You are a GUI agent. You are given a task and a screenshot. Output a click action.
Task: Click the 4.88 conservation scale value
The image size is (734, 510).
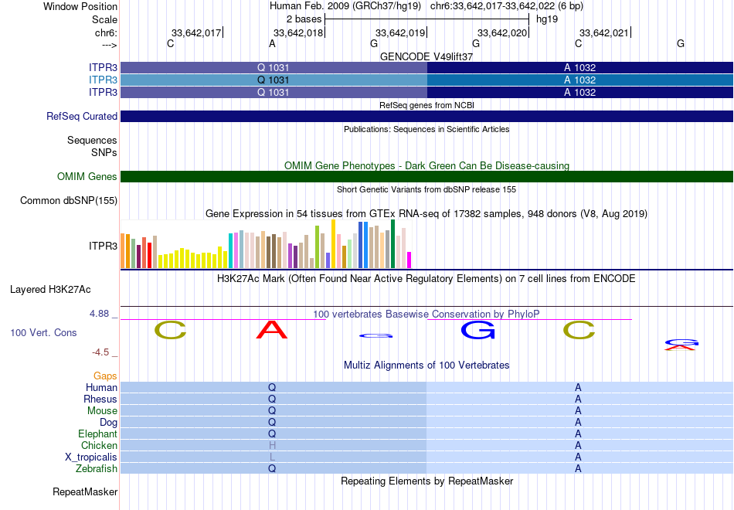pos(99,314)
